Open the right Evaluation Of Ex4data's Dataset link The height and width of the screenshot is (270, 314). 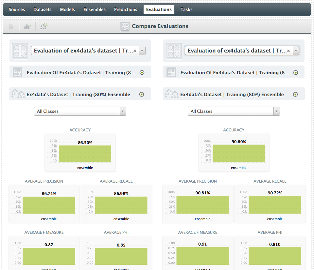[x=235, y=73]
